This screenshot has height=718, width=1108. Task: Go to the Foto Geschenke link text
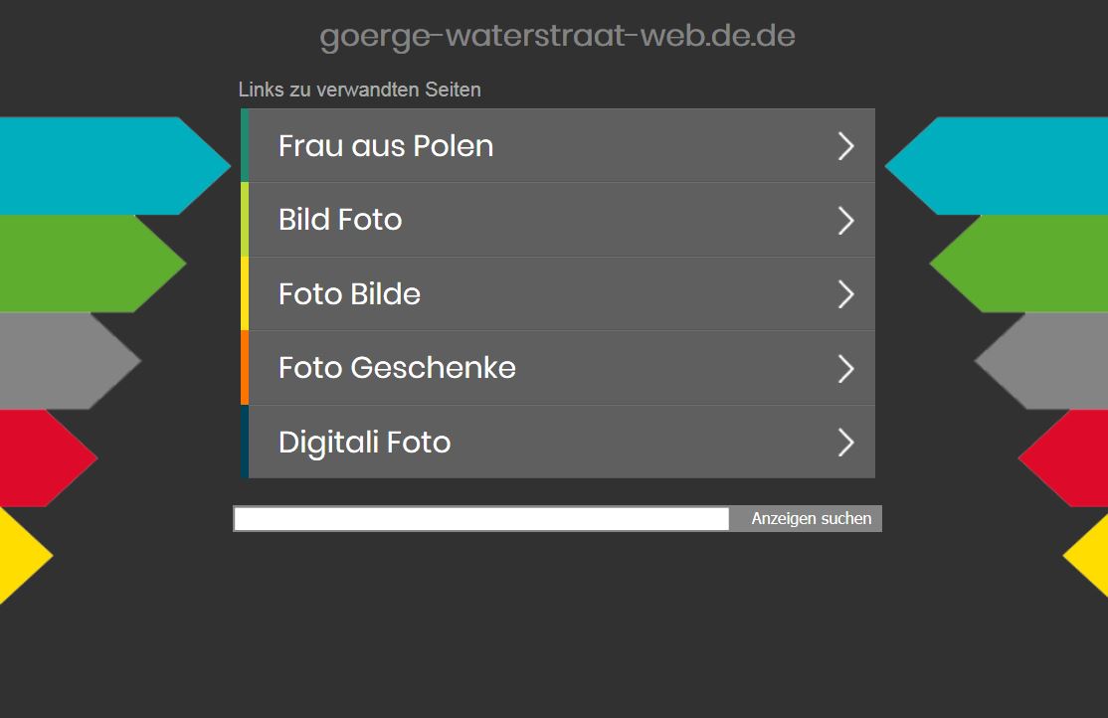(397, 368)
